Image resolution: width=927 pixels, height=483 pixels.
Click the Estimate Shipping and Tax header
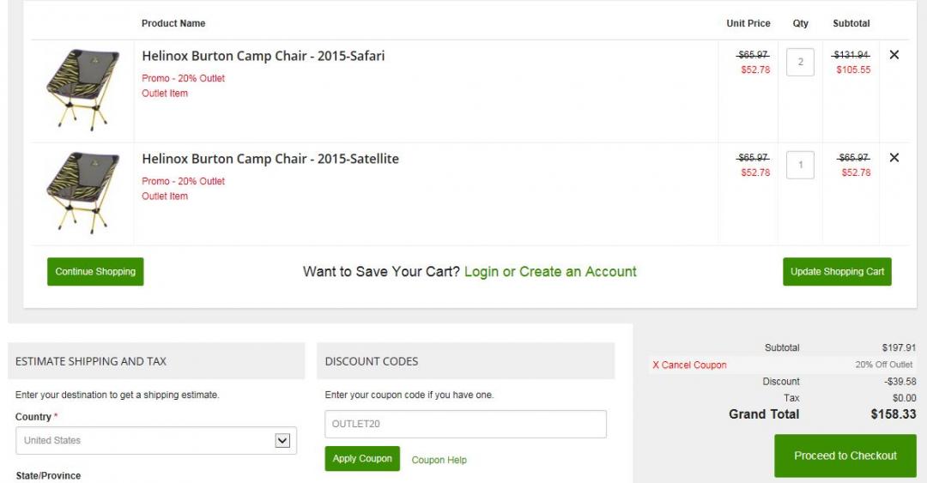click(91, 361)
